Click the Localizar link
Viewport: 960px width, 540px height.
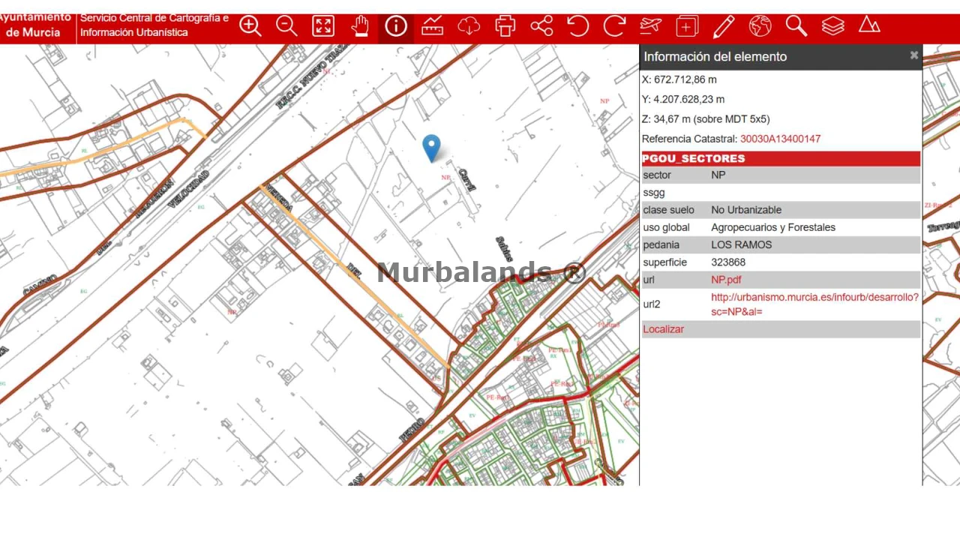pyautogui.click(x=663, y=329)
